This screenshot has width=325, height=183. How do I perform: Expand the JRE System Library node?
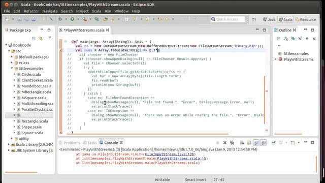pos(9,150)
